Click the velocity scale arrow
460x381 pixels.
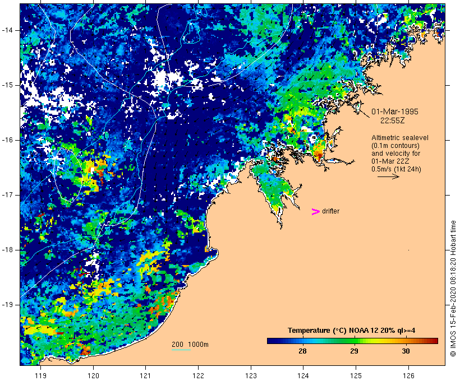388,176
